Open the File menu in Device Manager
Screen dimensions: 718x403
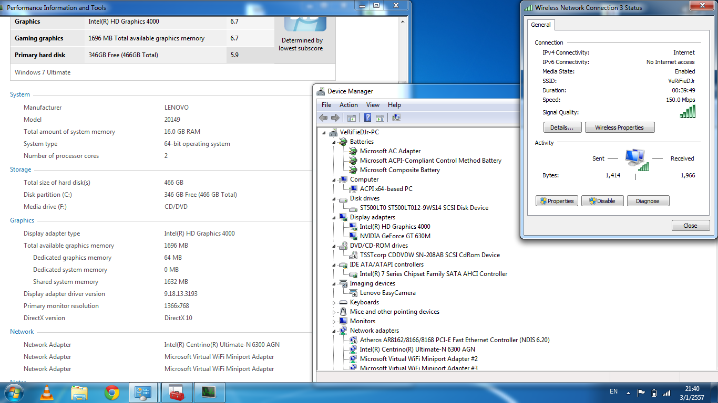click(x=326, y=105)
